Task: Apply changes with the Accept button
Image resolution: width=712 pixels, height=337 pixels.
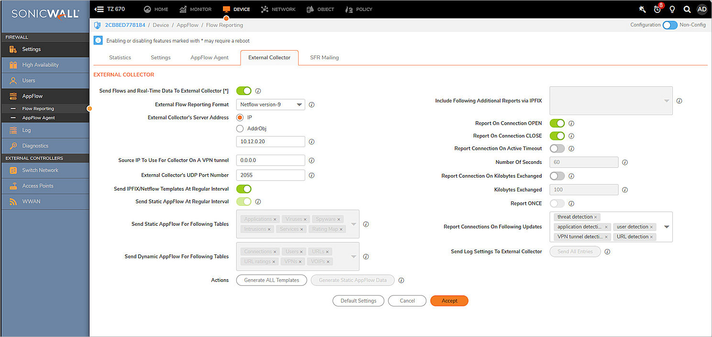Action: [449, 301]
